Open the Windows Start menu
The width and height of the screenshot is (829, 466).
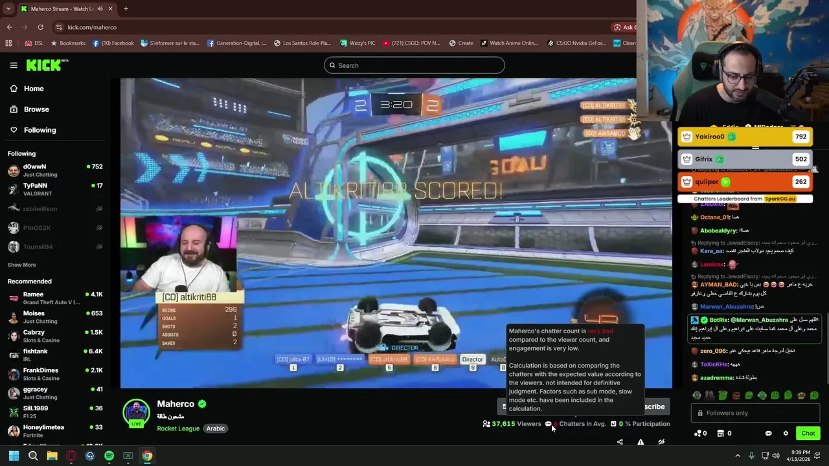(x=14, y=456)
